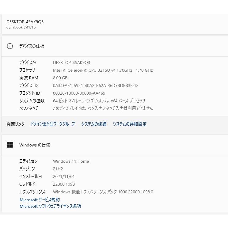Click the 8.00 GB RAM value
The width and height of the screenshot is (228, 228).
[x=60, y=78]
